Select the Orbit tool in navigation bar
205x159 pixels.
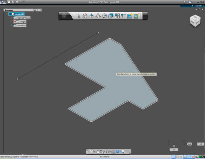[92, 151]
